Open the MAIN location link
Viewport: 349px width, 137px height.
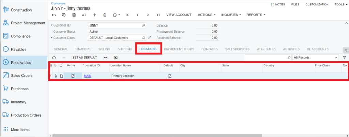[x=87, y=76]
